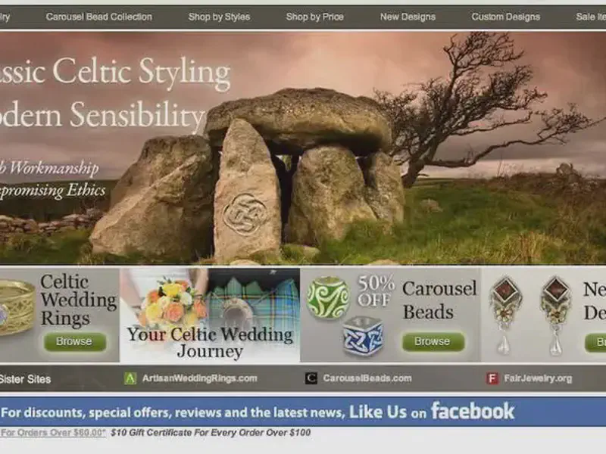Visit the ArtisanWeddingRings.com sister site link
This screenshot has height=454, width=606.
tap(199, 378)
